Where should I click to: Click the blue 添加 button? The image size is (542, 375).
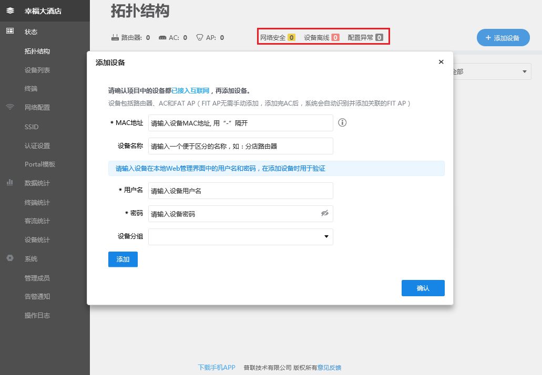click(x=122, y=259)
